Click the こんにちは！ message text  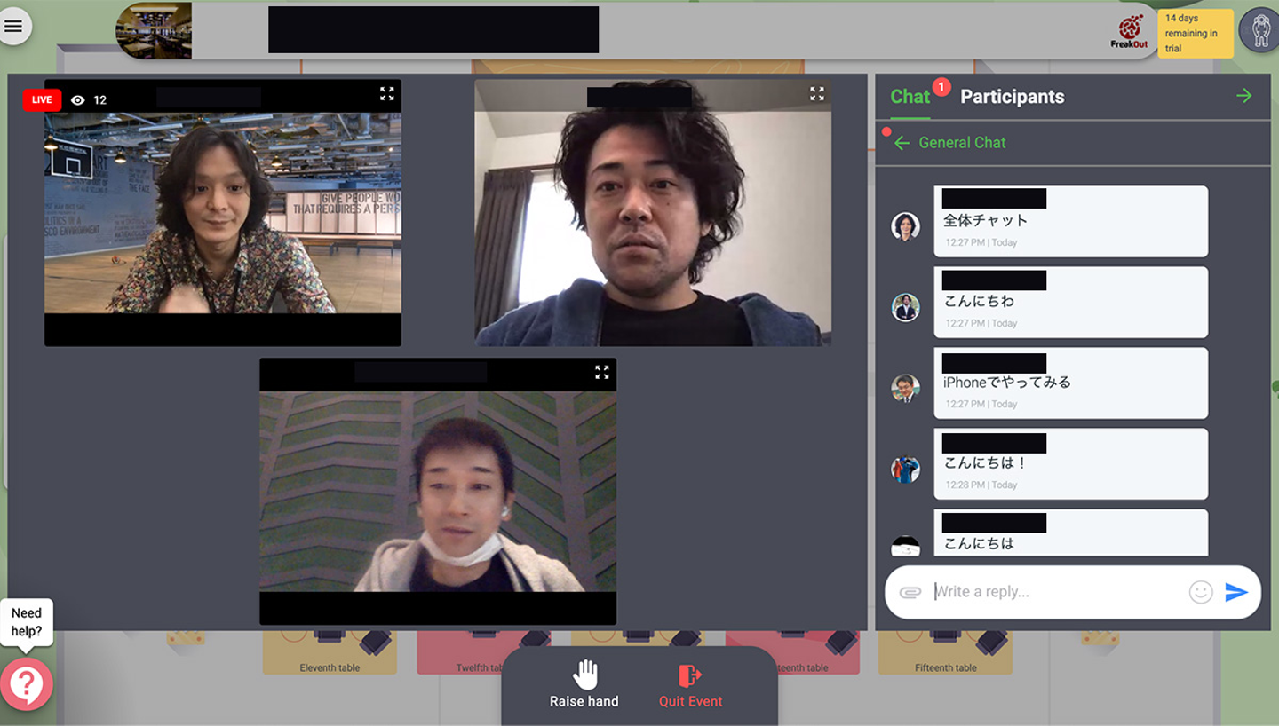(x=985, y=462)
